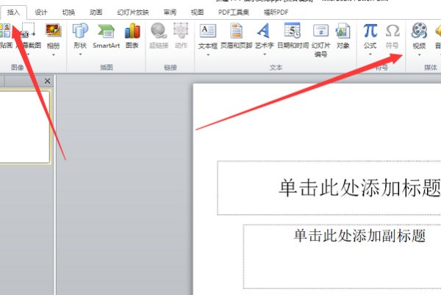441x295 pixels.
Task: Select the slide thumbnail in left pane
Action: click(25, 127)
